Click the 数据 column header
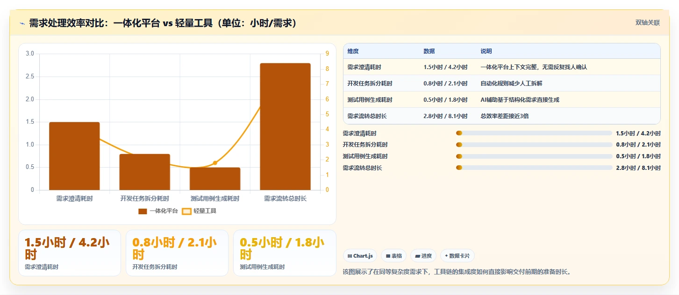679x295 pixels. [x=429, y=51]
